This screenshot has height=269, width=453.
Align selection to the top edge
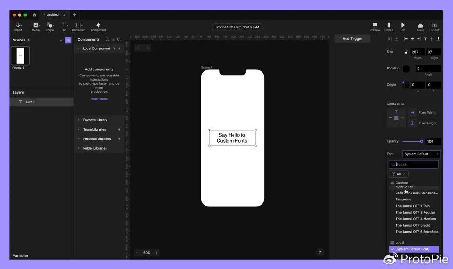425,39
